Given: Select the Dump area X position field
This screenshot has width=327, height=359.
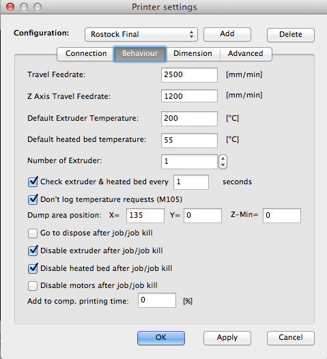Looking at the screenshot, I should click(145, 216).
